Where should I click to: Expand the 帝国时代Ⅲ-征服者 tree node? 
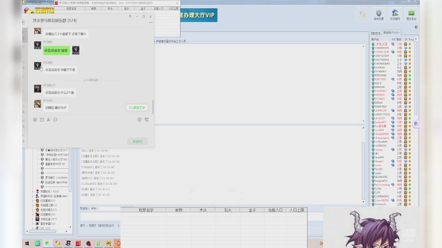[x=33, y=196]
